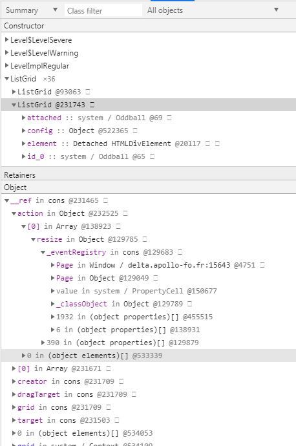296x446 pixels.
Task: Expand the id_0 :: system / Oddball property
Action: click(x=24, y=156)
